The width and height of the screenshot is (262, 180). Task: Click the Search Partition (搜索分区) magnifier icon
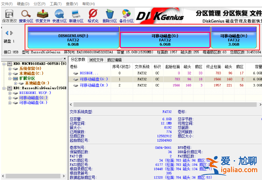[x=26, y=14]
